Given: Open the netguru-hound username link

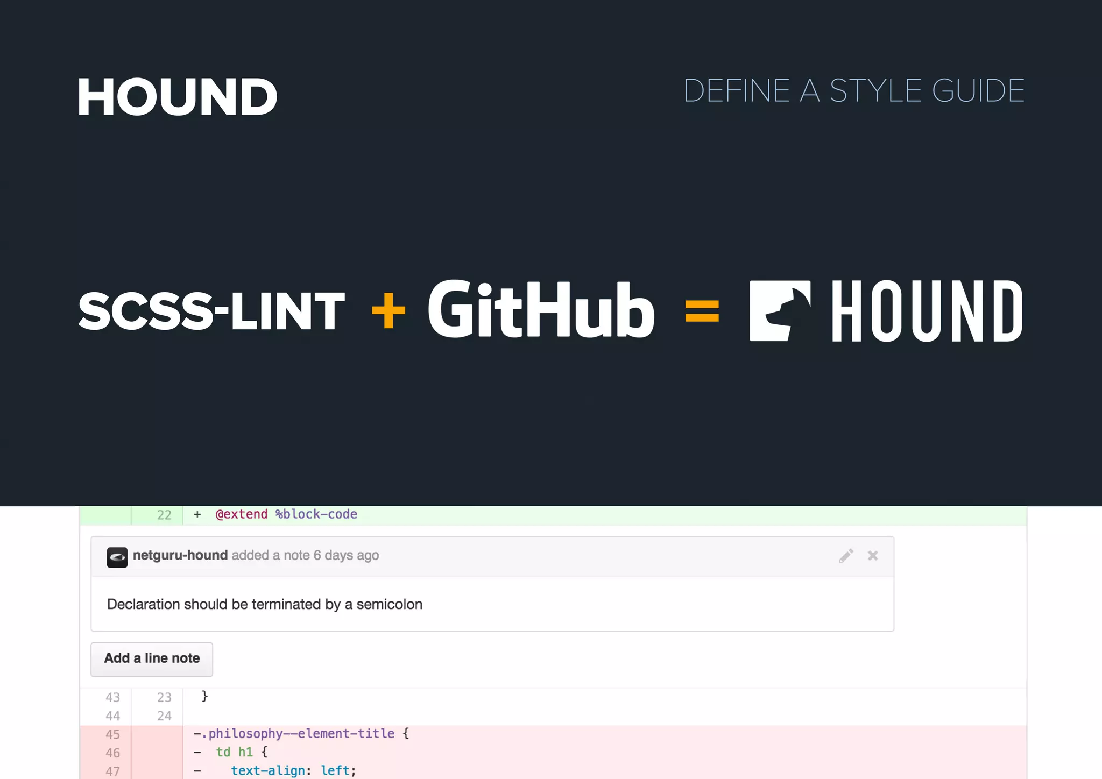Looking at the screenshot, I should 180,555.
